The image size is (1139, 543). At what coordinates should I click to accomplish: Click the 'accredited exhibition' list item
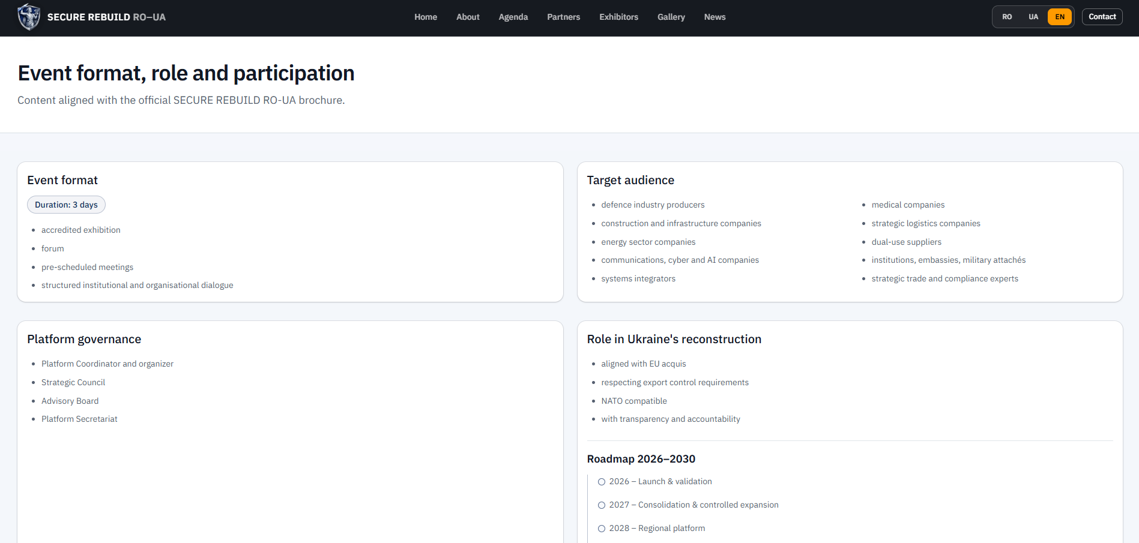pyautogui.click(x=81, y=230)
